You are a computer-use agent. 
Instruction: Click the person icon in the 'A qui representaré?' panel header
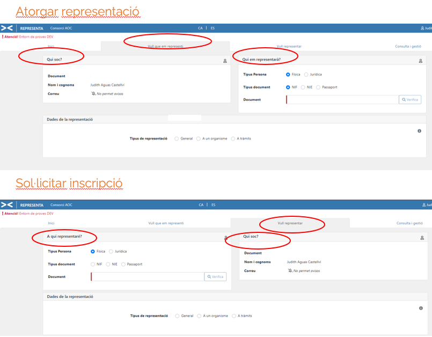pos(226,238)
